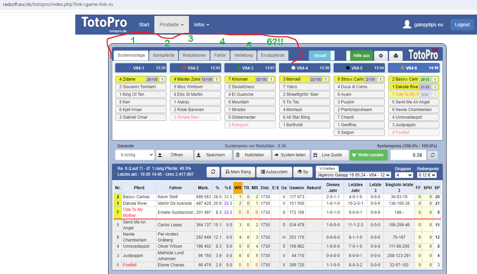Click Nullstellen to reset the system
The image size is (477, 274).
pos(252,155)
